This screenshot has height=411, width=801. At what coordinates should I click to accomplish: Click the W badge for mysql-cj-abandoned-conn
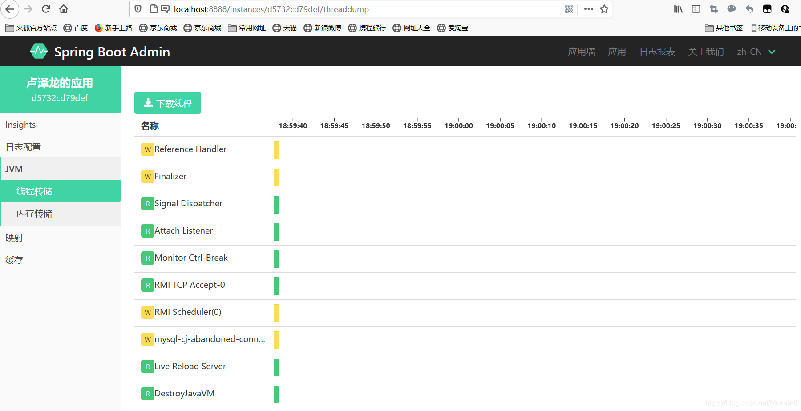point(148,339)
